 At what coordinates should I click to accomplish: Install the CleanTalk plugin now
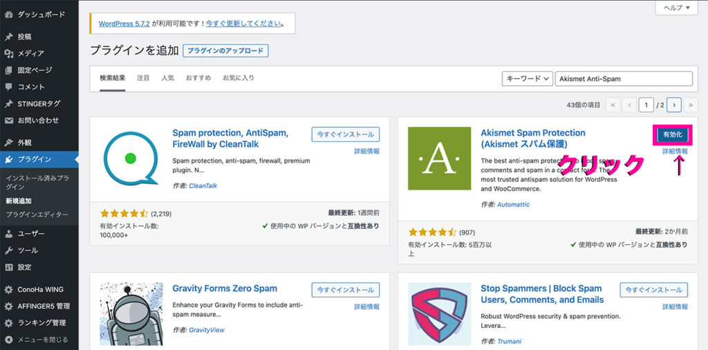[x=346, y=134]
